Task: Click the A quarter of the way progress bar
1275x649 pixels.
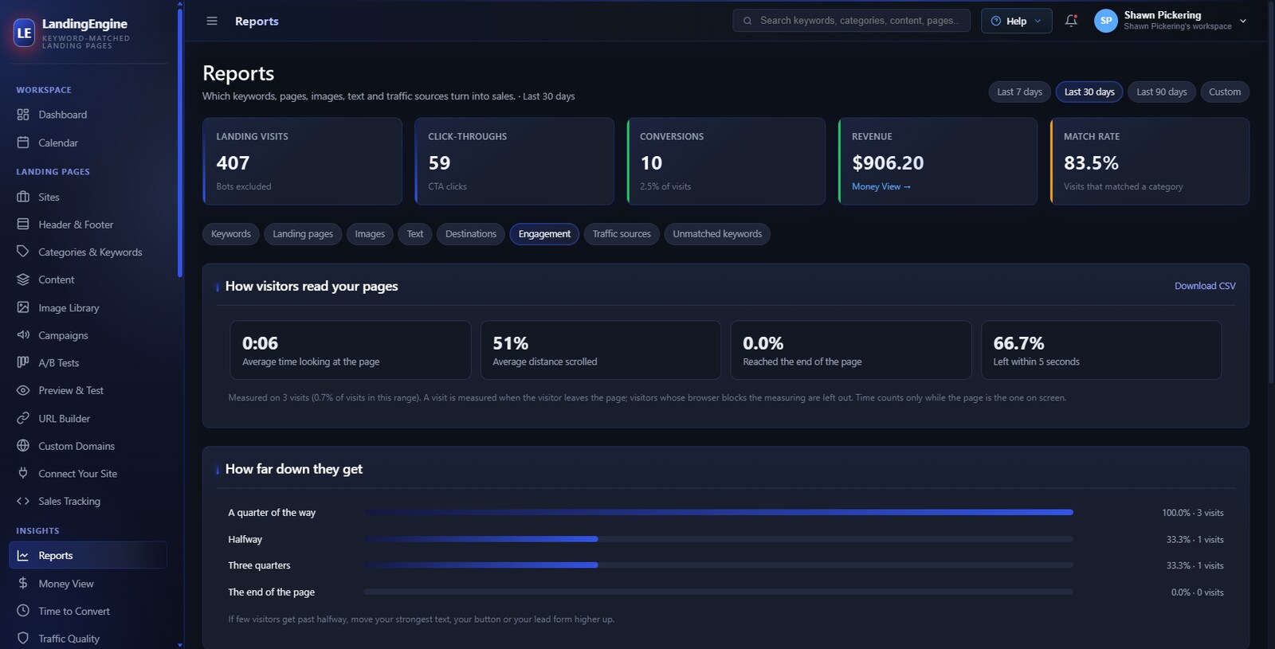Action: [x=718, y=513]
